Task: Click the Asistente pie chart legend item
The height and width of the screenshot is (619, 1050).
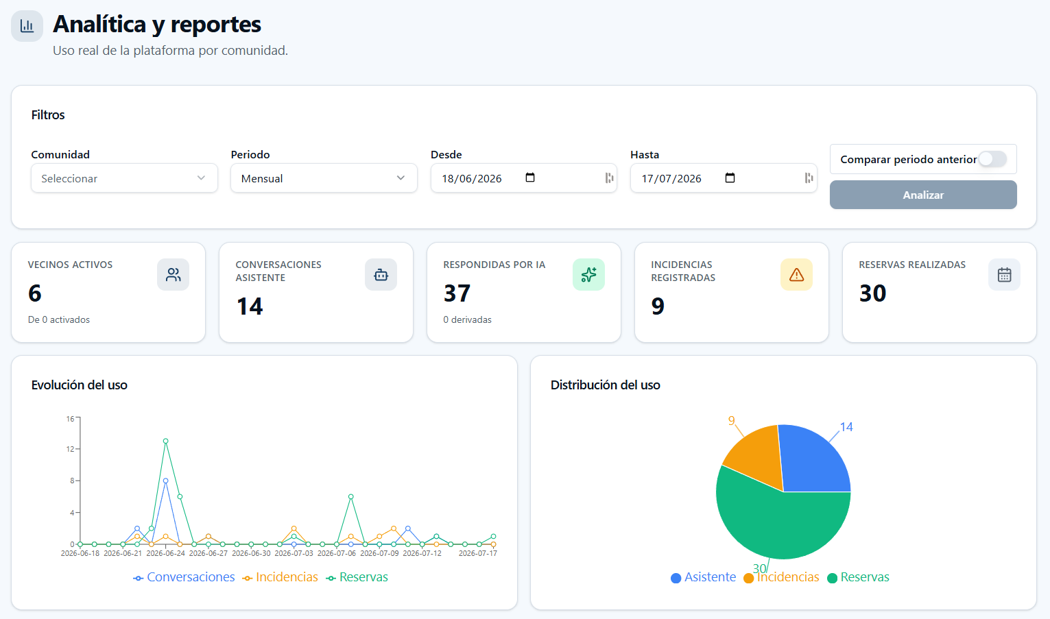Action: pos(703,577)
